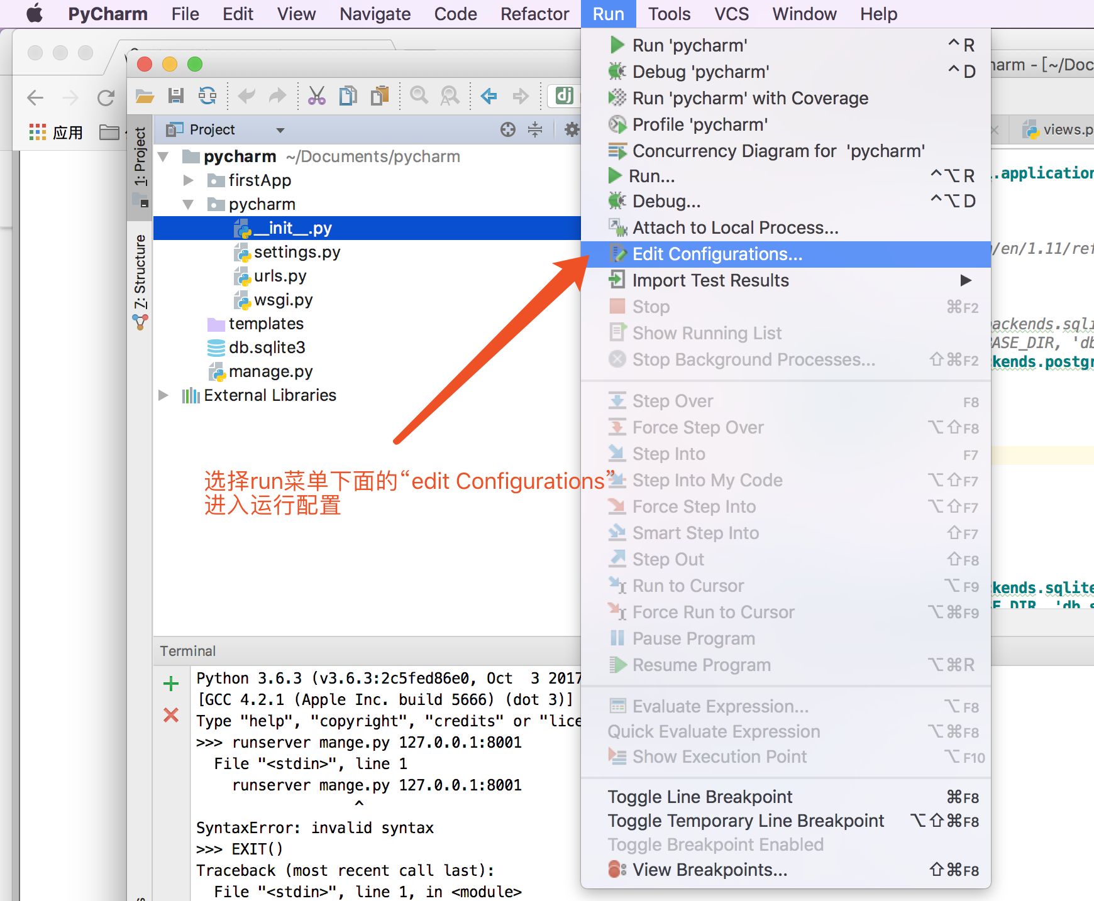Click the Open folder toolbar icon
1094x901 pixels.
(x=145, y=96)
